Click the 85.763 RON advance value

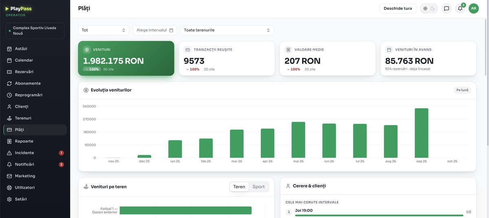click(x=409, y=61)
